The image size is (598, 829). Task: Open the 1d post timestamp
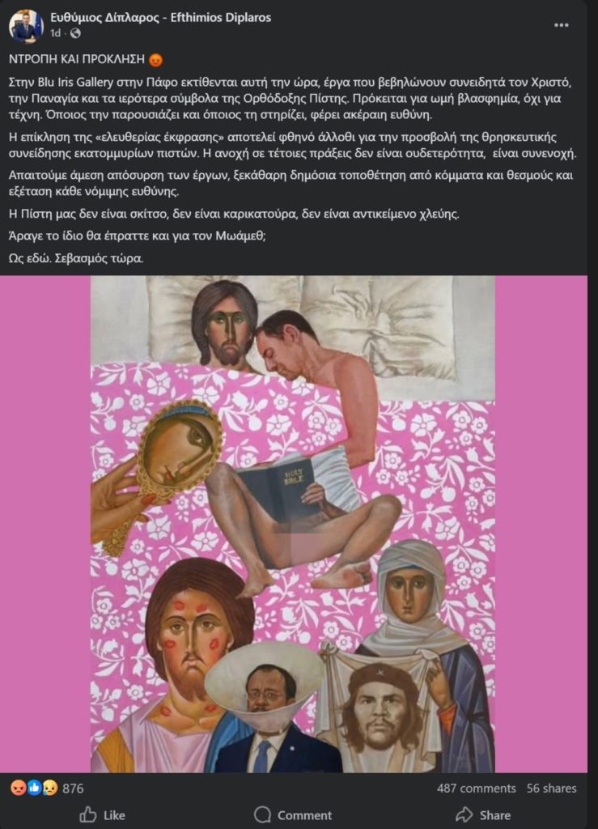[56, 33]
